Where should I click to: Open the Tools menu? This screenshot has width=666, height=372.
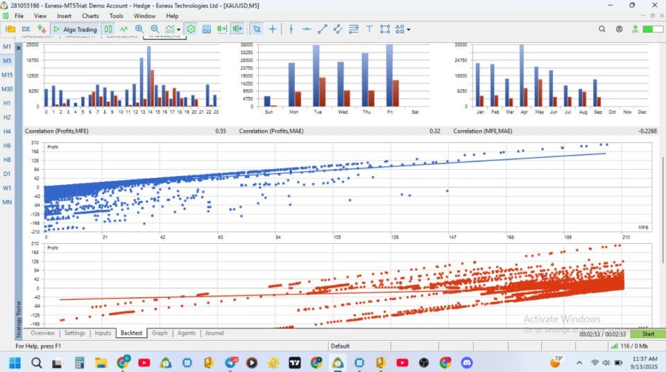point(116,16)
